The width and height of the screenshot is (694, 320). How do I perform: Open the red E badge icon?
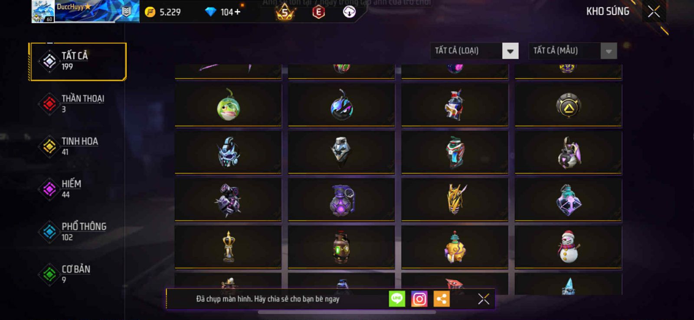(318, 12)
